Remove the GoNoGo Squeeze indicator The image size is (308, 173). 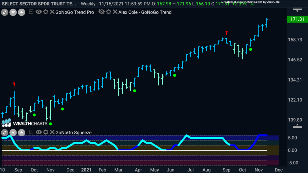click(52, 132)
